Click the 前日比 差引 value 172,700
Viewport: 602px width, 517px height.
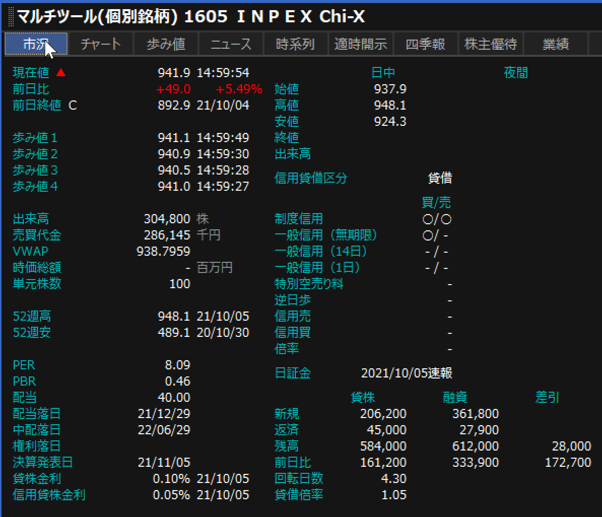coord(568,463)
